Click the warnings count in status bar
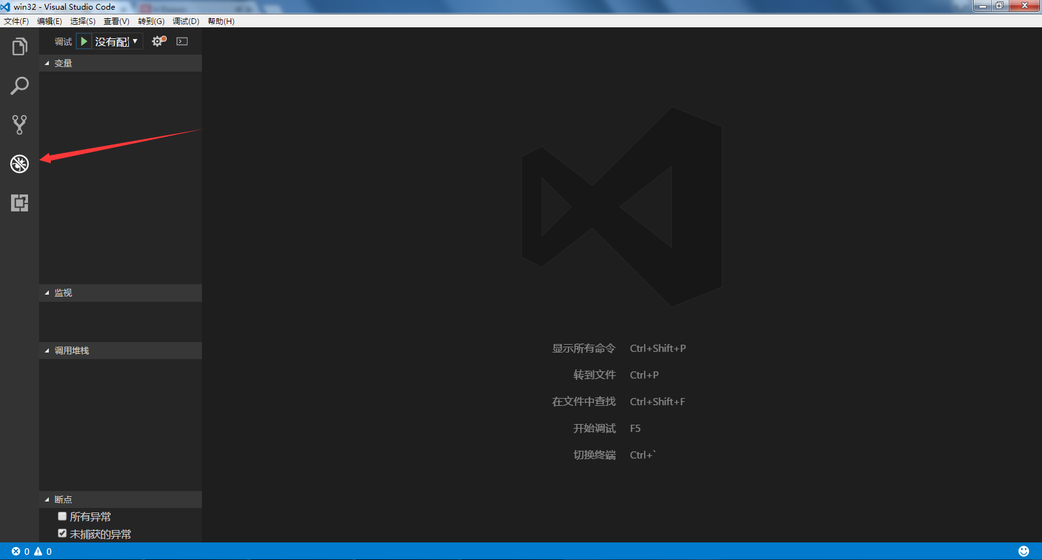The height and width of the screenshot is (560, 1042). click(x=43, y=552)
